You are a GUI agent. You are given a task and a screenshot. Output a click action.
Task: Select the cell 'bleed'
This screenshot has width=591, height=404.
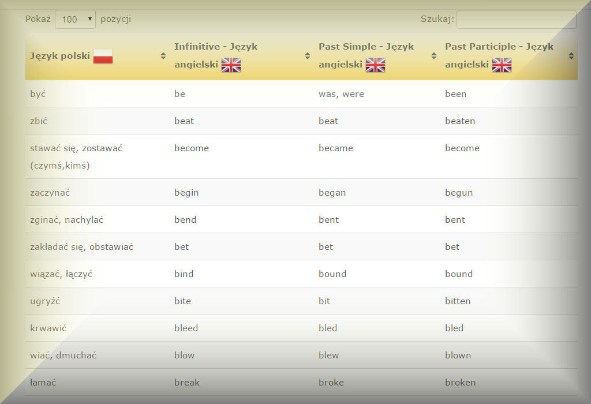pyautogui.click(x=242, y=328)
